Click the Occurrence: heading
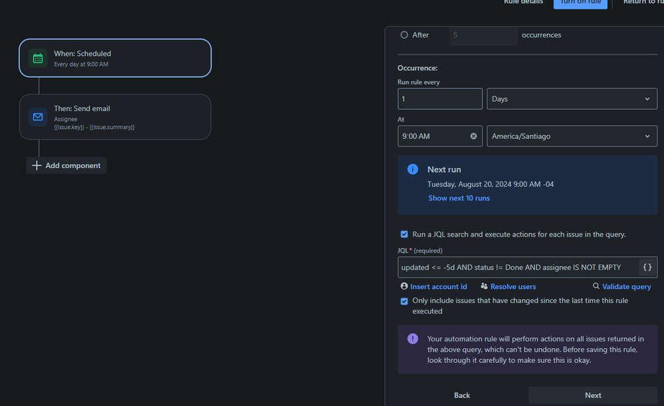 click(x=417, y=68)
